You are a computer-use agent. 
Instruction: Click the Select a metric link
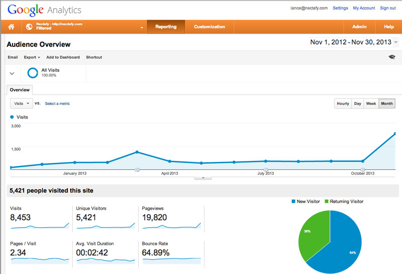pyautogui.click(x=57, y=104)
